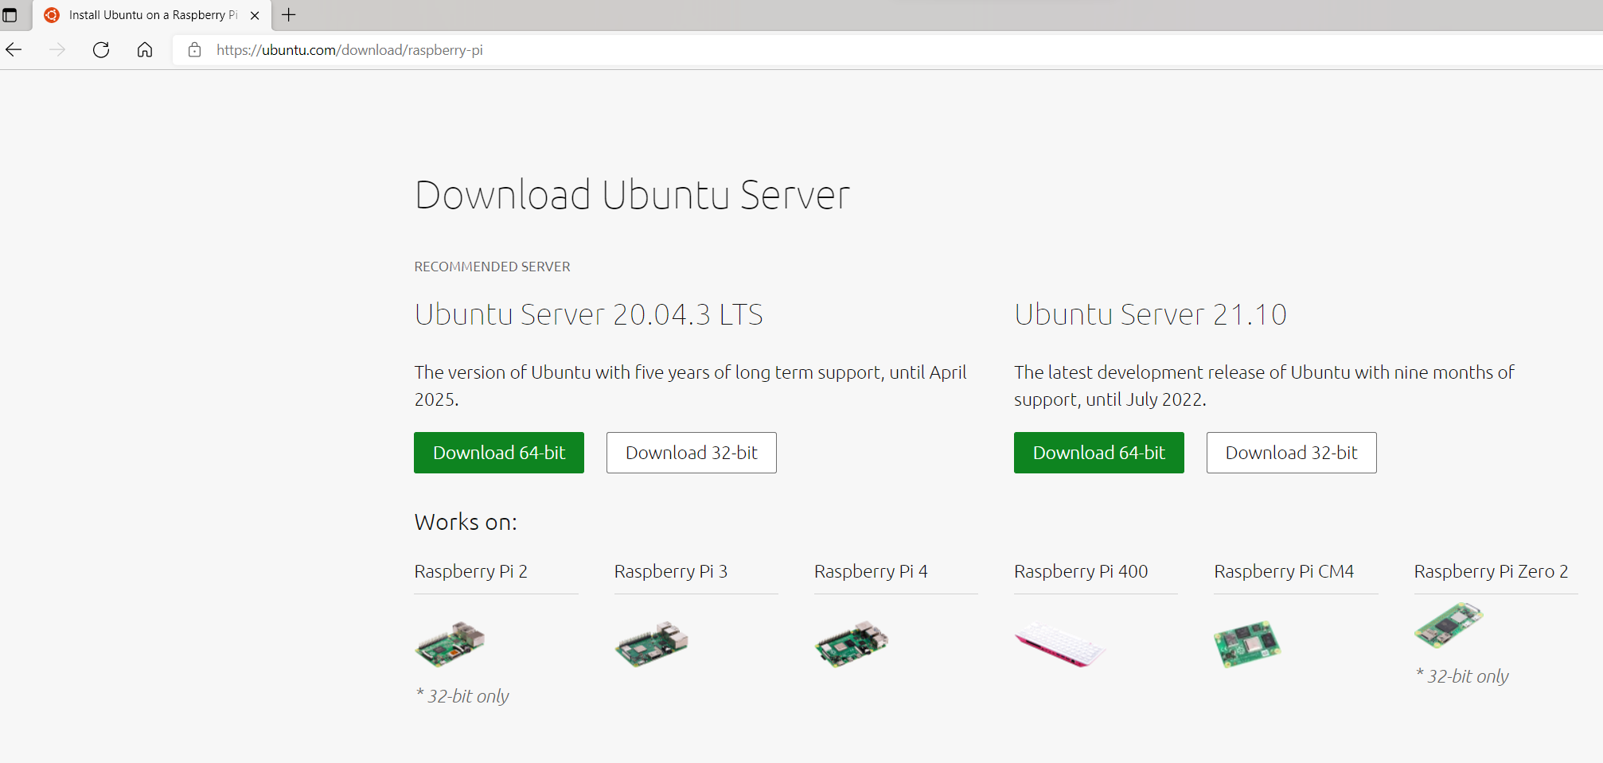1603x763 pixels.
Task: Download 64-bit Ubuntu Server 20.04.3 LTS
Action: click(499, 453)
